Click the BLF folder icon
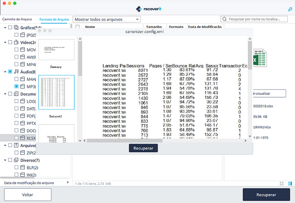 click(x=22, y=168)
